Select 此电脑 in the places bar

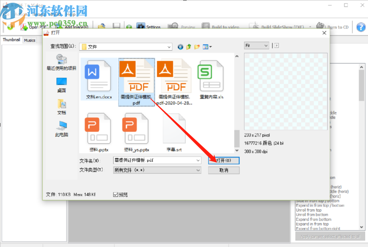point(62,129)
